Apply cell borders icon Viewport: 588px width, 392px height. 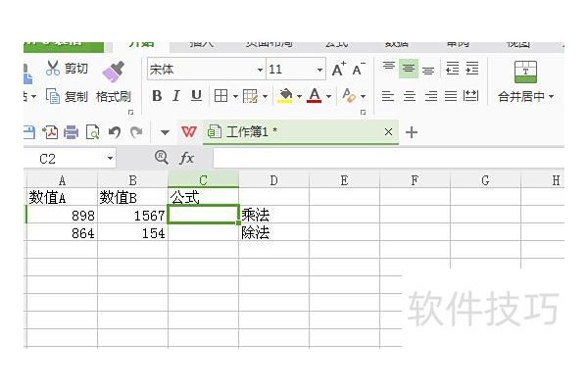click(x=220, y=96)
